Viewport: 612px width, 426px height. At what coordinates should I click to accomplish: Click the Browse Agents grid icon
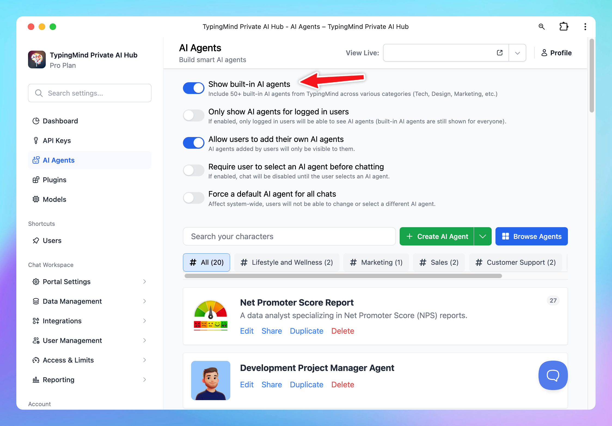click(505, 236)
